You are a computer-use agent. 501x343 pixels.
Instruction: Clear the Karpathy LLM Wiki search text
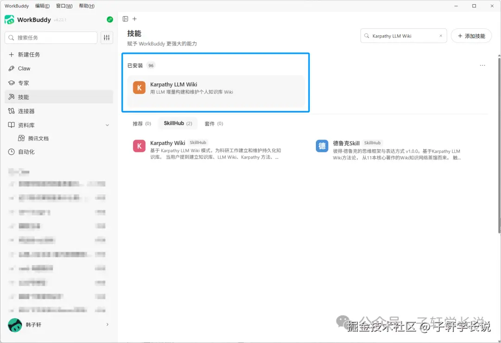click(441, 36)
